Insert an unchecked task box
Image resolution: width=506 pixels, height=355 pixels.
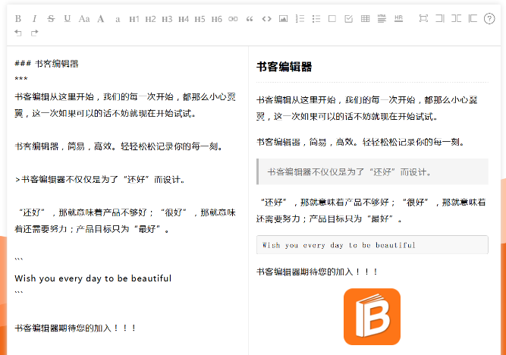coord(332,19)
